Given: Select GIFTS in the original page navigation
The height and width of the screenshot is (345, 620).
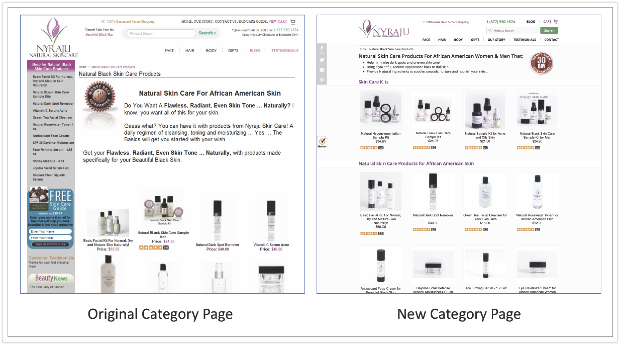Looking at the screenshot, I should [233, 51].
